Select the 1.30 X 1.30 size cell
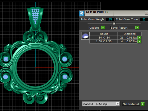 click(104, 41)
